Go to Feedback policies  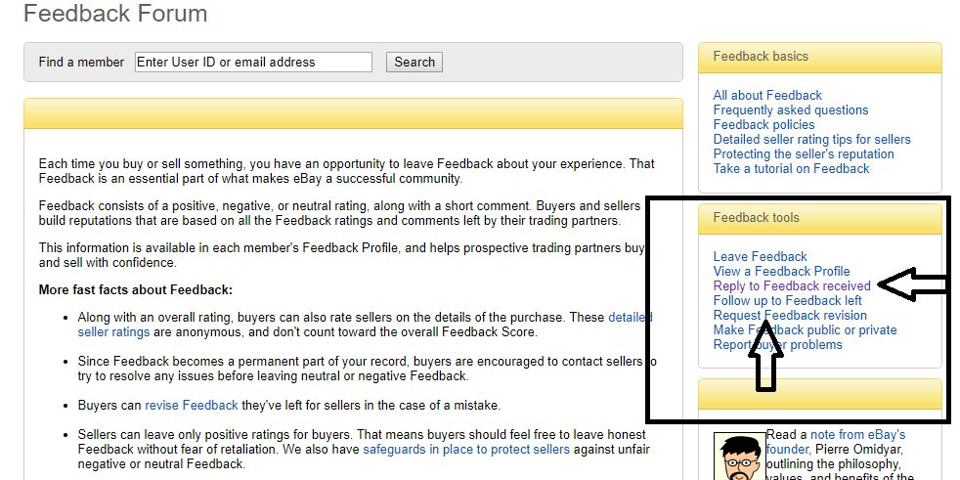point(764,124)
